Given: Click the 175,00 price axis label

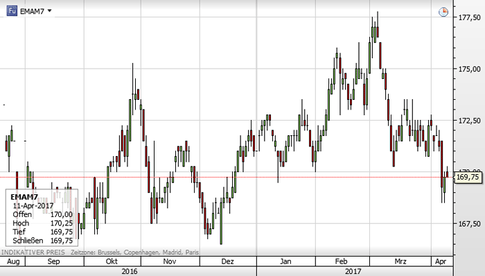Looking at the screenshot, I should (x=469, y=69).
